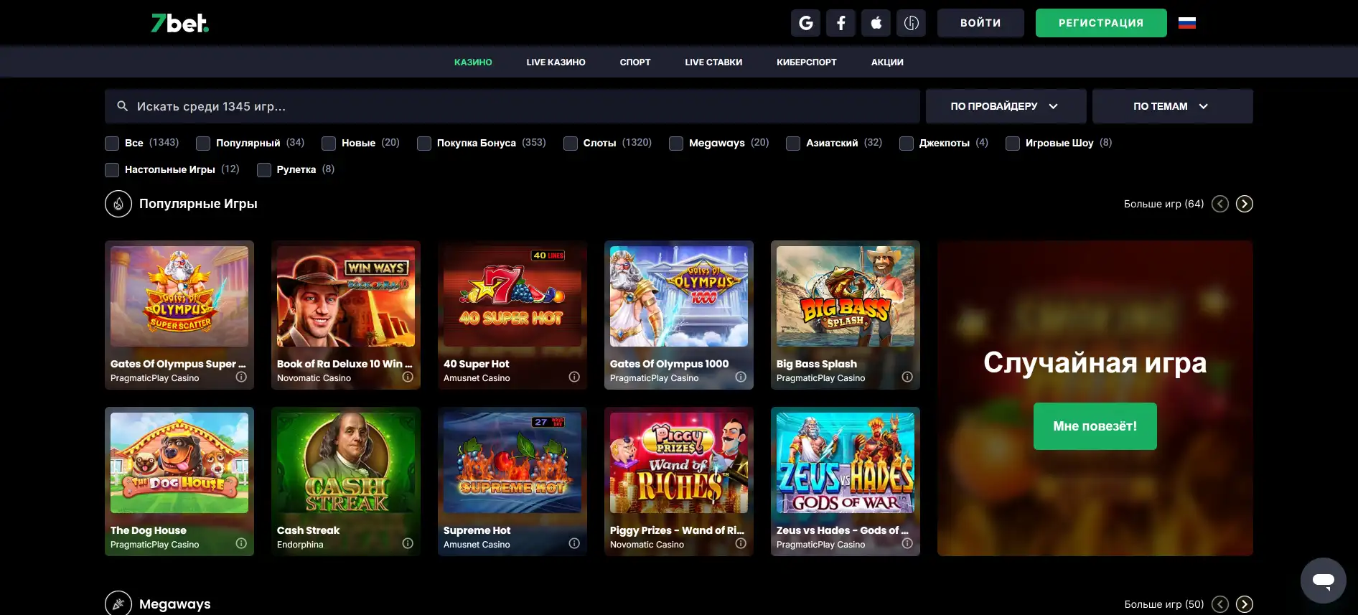Open The Dog House thumbnail
1358x615 pixels.
tap(179, 463)
